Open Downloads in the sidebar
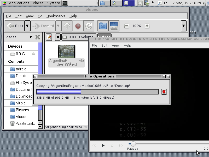209x157 pixels. coord(18,96)
